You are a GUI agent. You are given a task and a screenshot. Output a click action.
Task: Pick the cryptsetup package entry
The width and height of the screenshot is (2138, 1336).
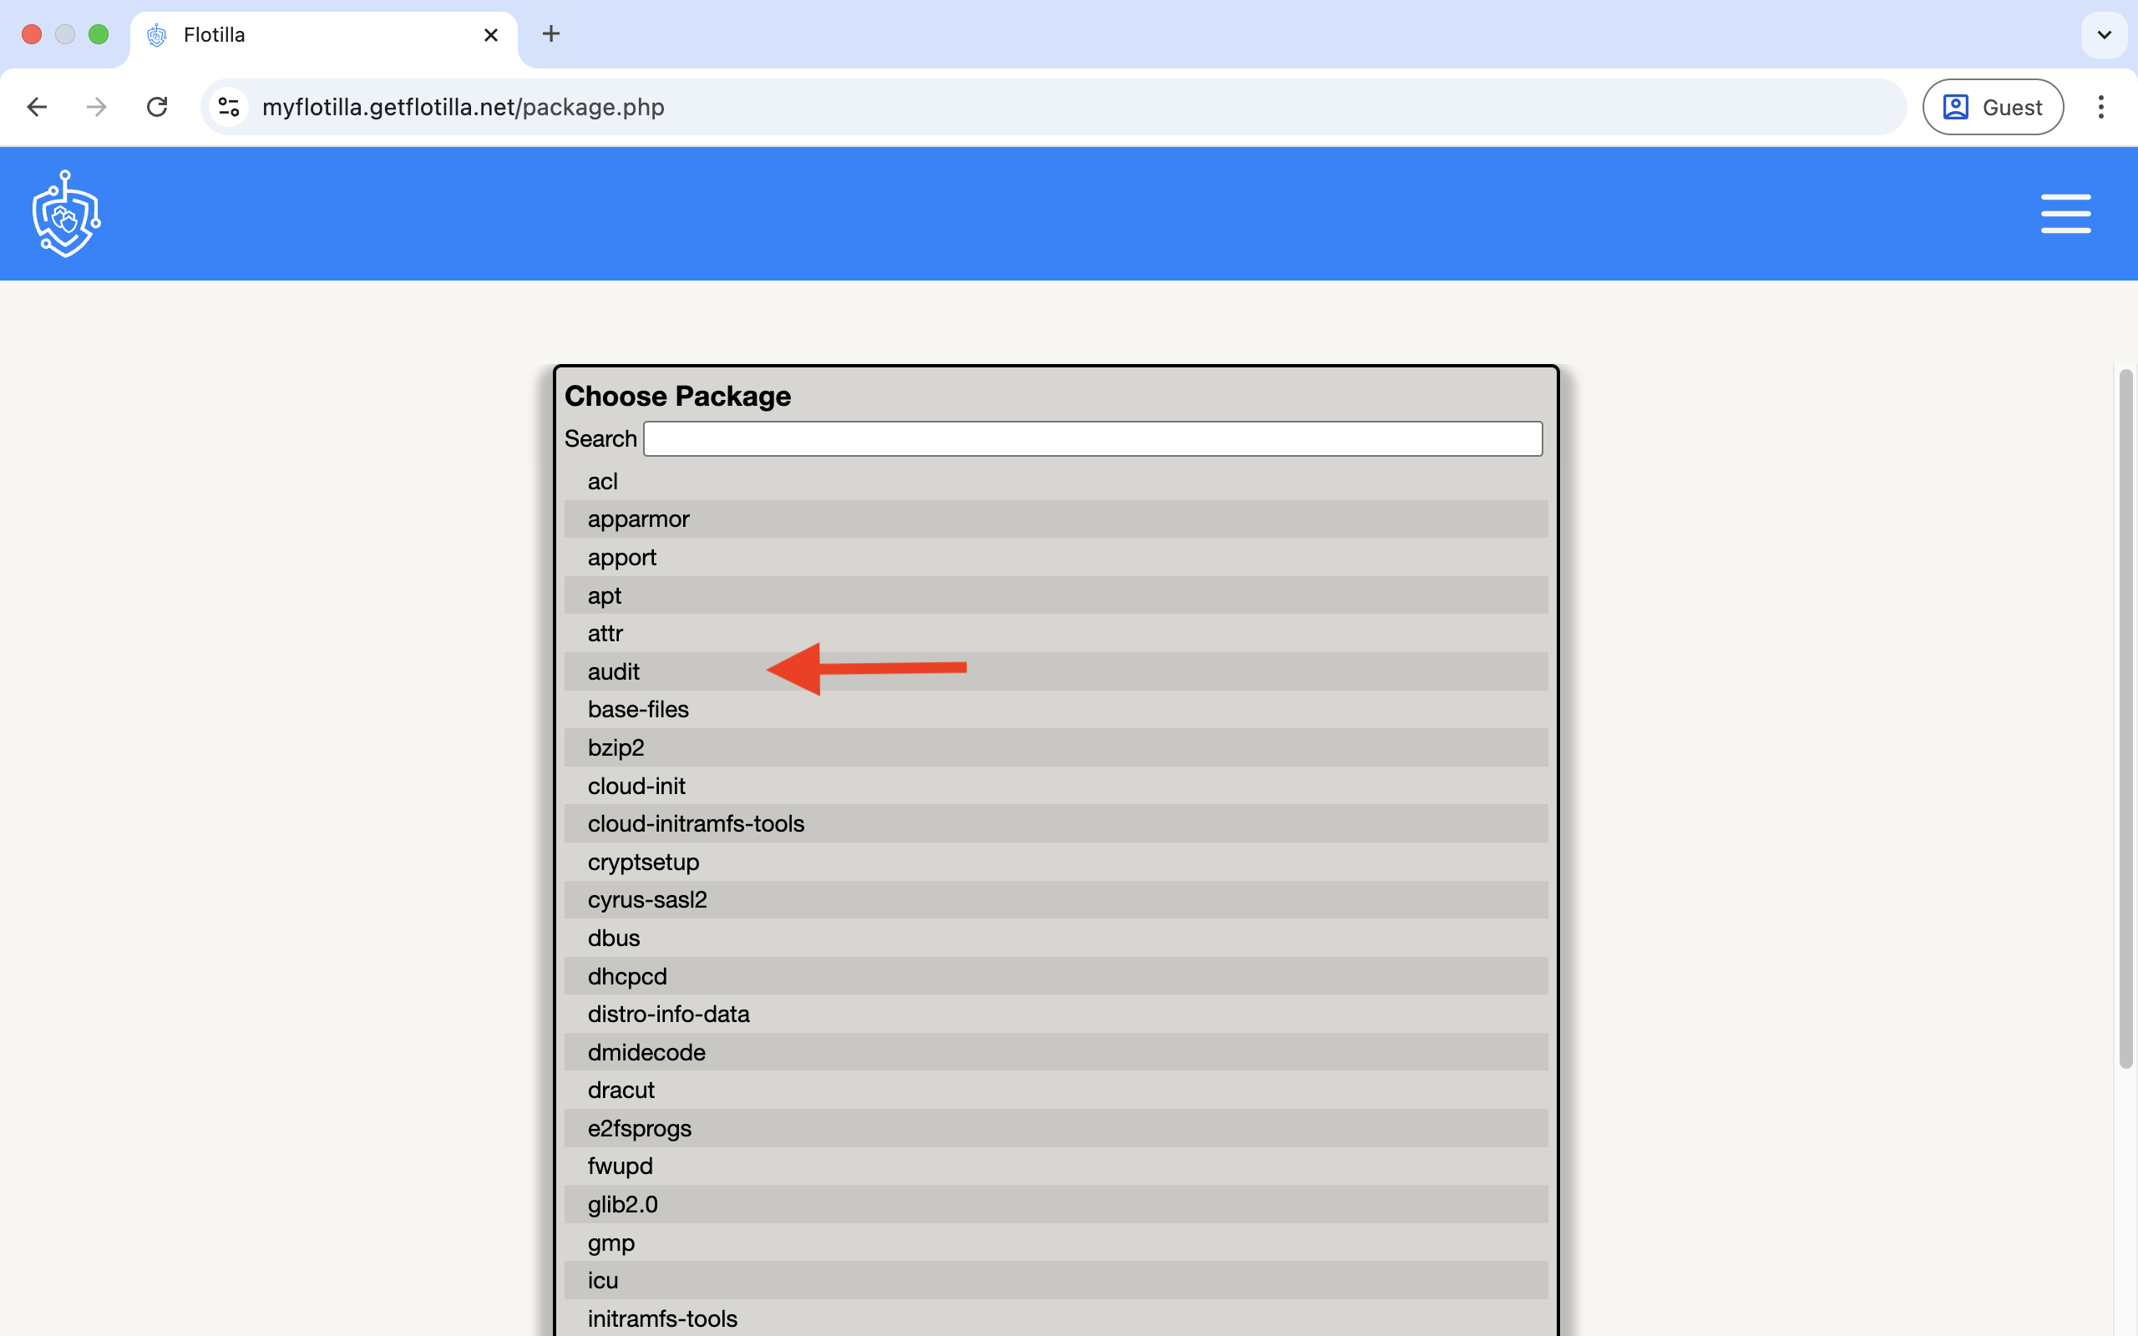(643, 863)
